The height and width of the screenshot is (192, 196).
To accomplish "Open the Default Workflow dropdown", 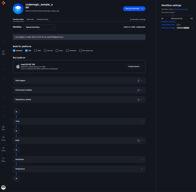I will 39,27.
